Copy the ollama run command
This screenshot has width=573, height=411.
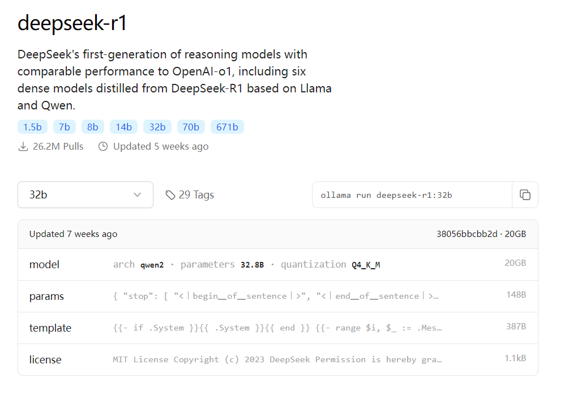525,195
